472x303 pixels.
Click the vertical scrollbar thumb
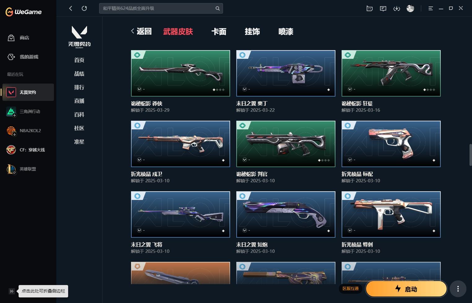tap(470, 155)
